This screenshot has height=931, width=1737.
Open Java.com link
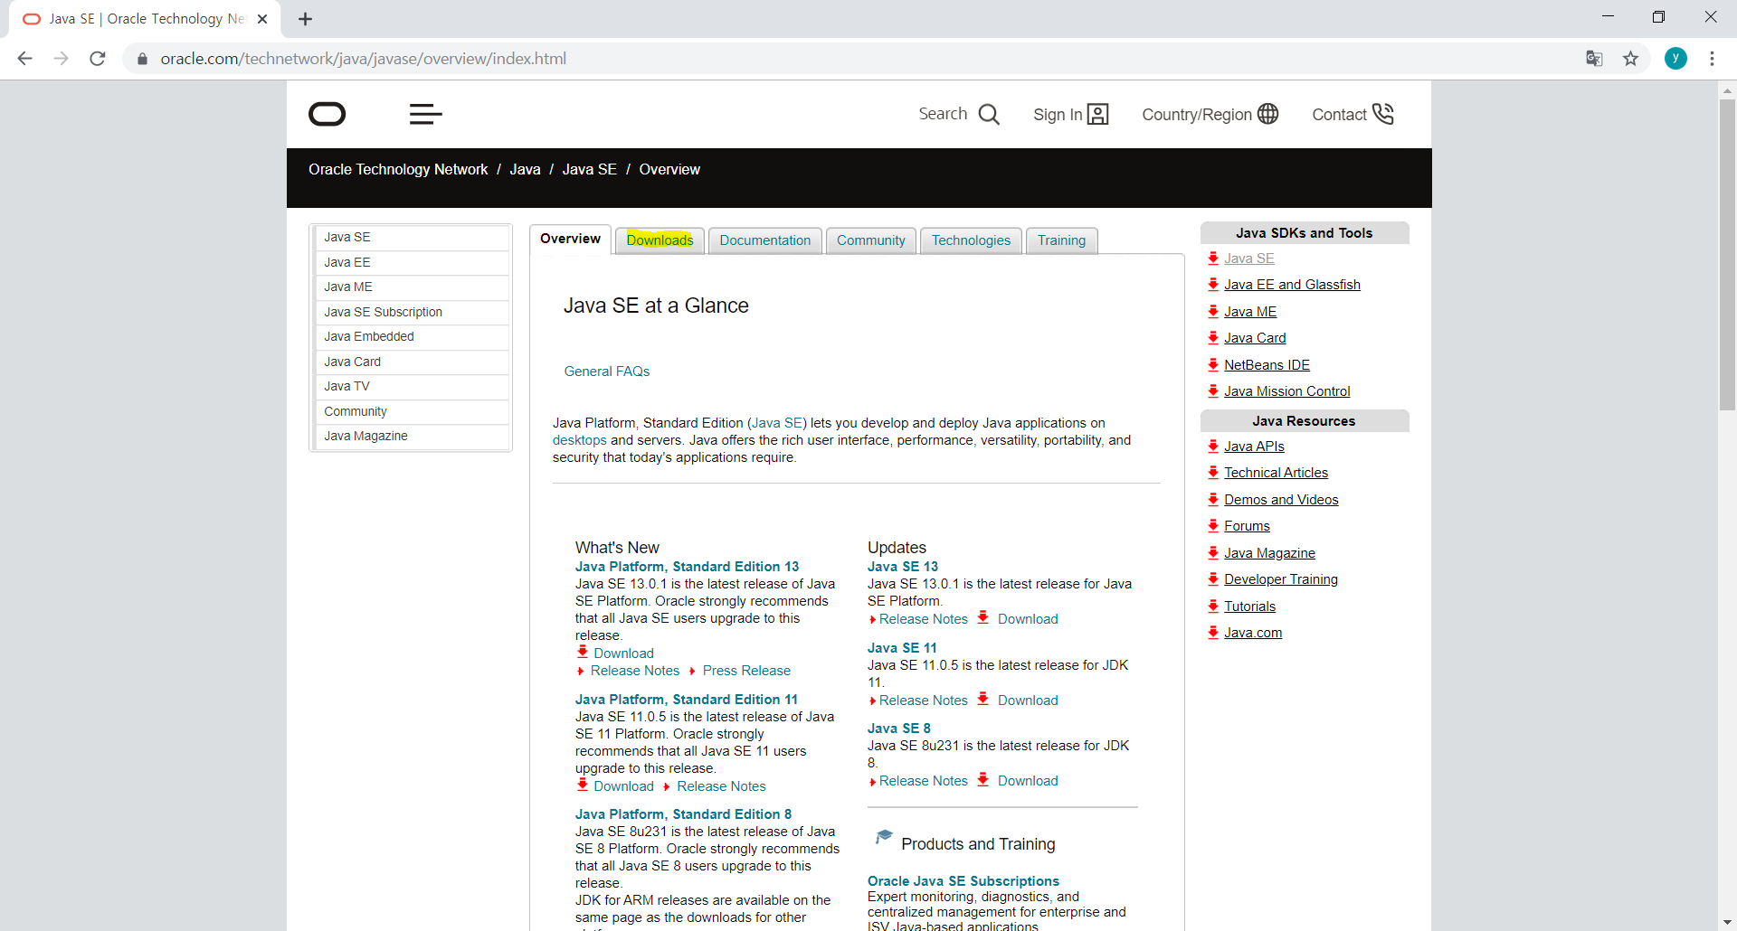(x=1253, y=633)
